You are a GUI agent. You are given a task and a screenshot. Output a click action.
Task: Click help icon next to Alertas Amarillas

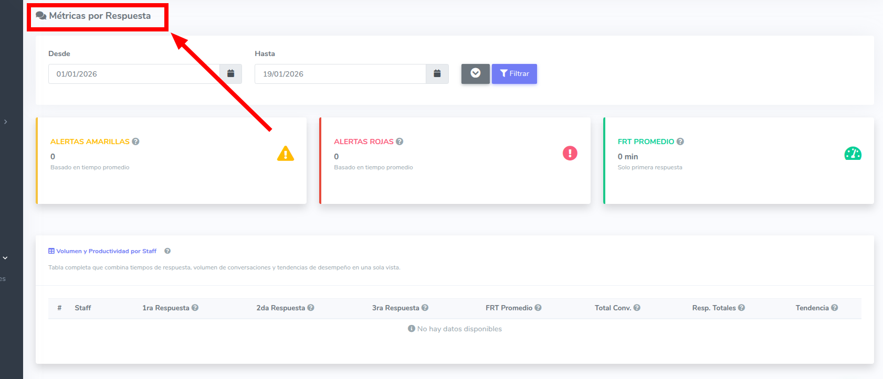(136, 142)
